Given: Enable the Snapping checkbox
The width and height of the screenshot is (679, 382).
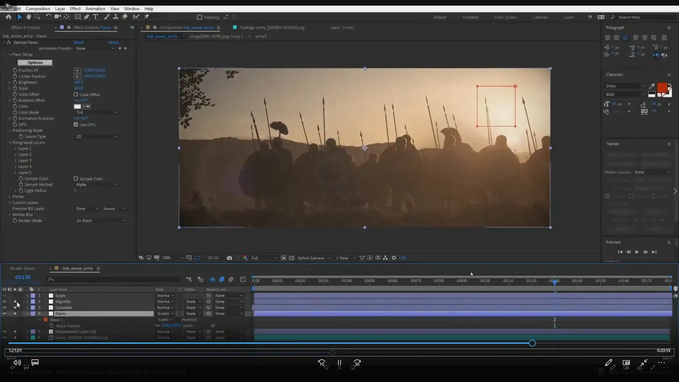Looking at the screenshot, I should (x=199, y=17).
